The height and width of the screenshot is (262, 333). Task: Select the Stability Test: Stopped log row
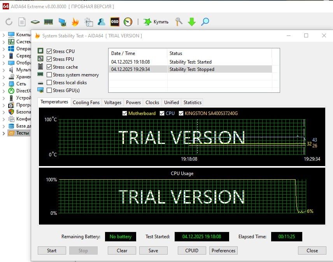point(190,69)
